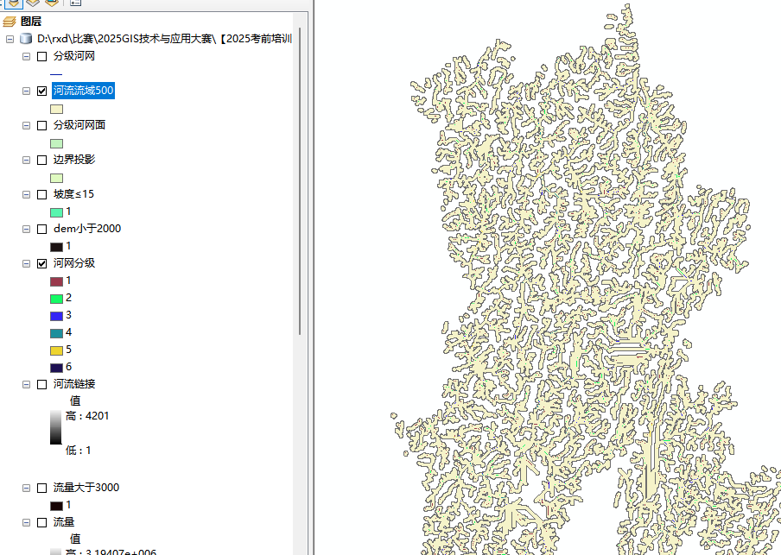Collapse the 河流流域500 legend

coord(27,91)
